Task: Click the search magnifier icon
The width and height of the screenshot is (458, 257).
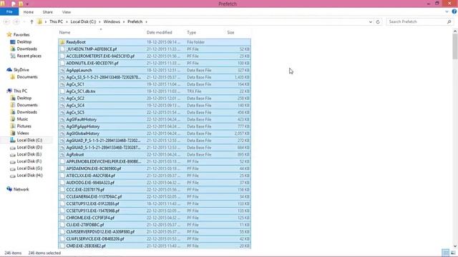Action: (x=449, y=22)
